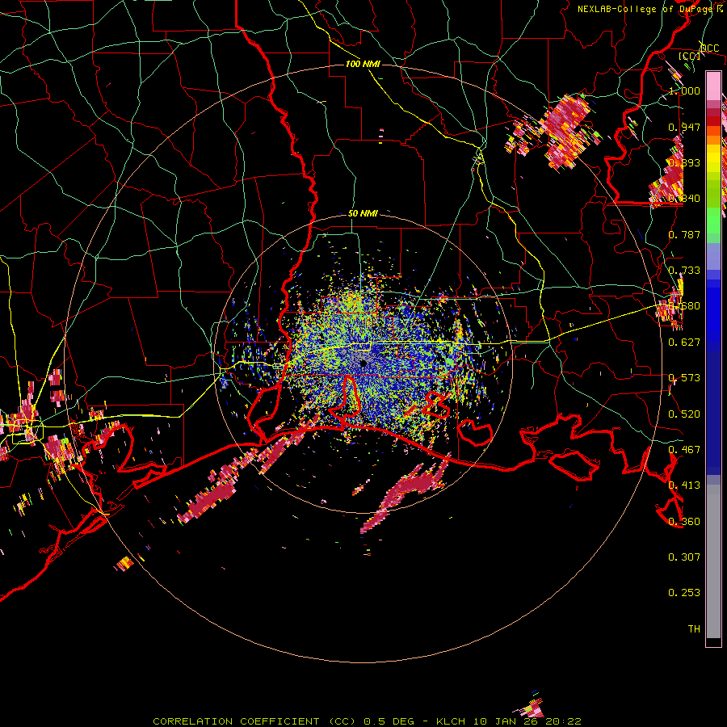Click the NEXLAB-College of DuPage title text
Image resolution: width=727 pixels, height=727 pixels.
pos(645,9)
